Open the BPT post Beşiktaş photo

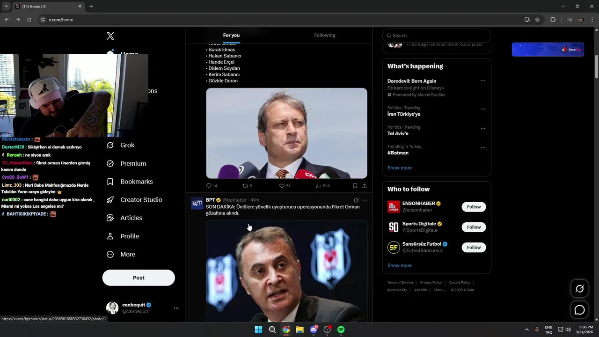(x=286, y=271)
